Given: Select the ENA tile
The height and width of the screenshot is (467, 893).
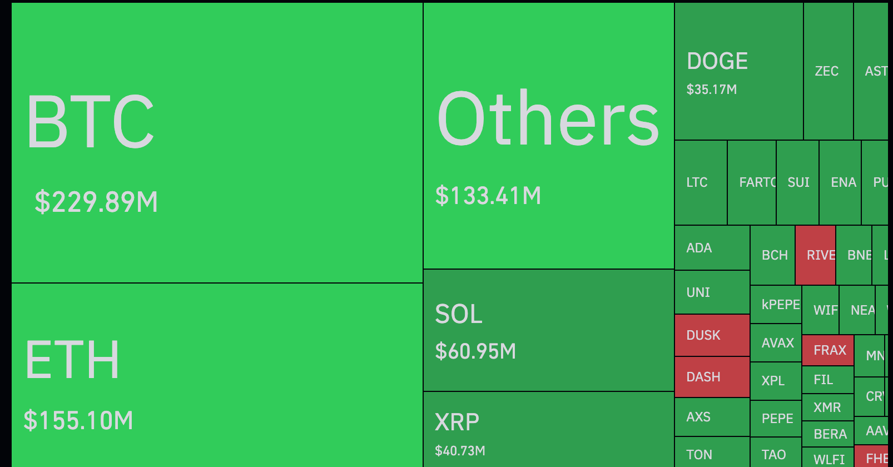Looking at the screenshot, I should (x=840, y=182).
